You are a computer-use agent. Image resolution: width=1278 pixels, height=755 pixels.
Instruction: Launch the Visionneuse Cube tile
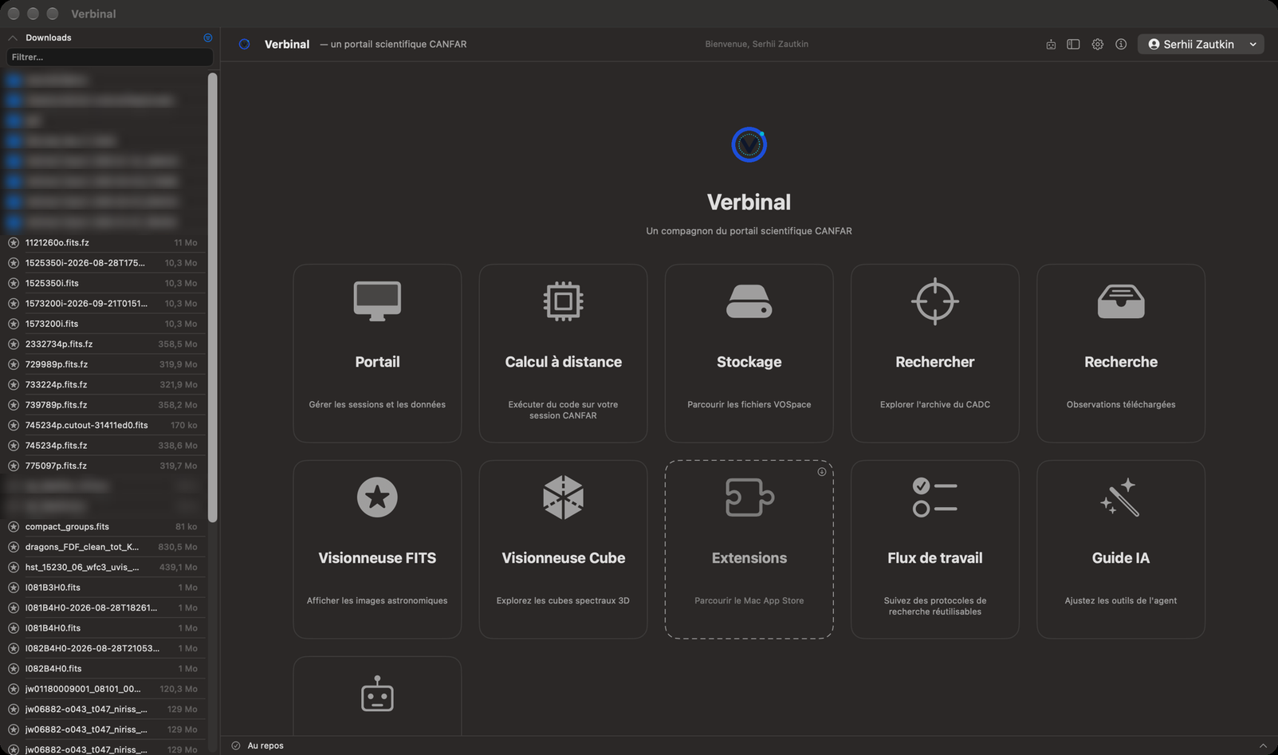tap(563, 549)
